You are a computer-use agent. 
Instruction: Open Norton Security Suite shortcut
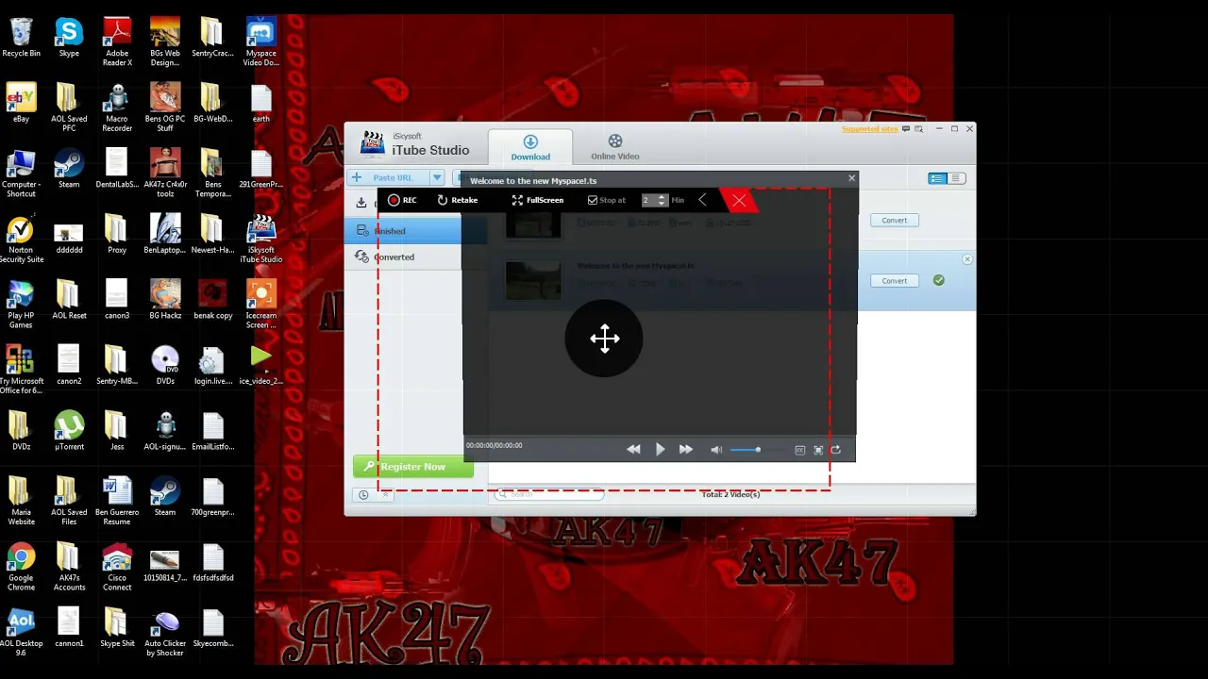tap(21, 240)
